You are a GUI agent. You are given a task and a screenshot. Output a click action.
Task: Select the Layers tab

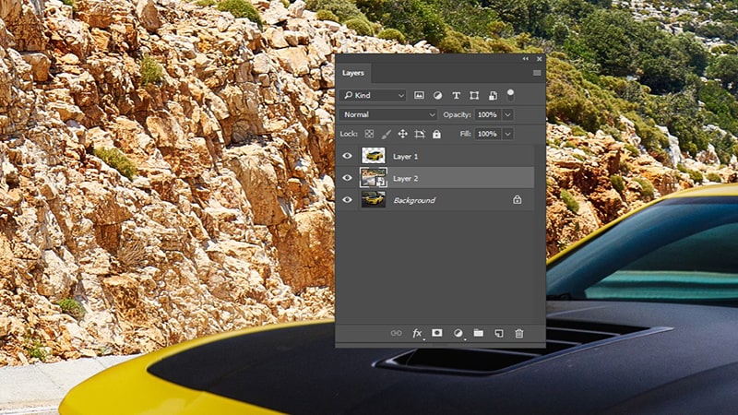coord(353,73)
